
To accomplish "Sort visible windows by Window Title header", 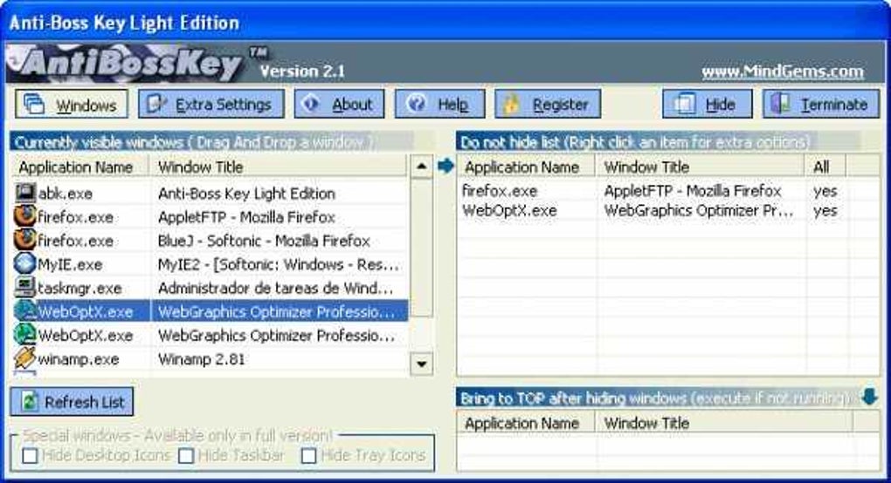I will click(x=279, y=167).
